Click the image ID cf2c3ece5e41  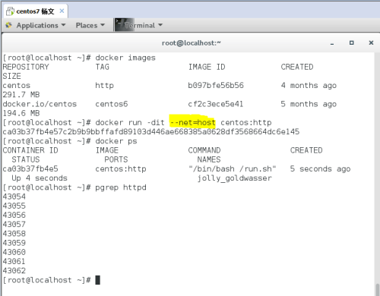[x=216, y=104]
